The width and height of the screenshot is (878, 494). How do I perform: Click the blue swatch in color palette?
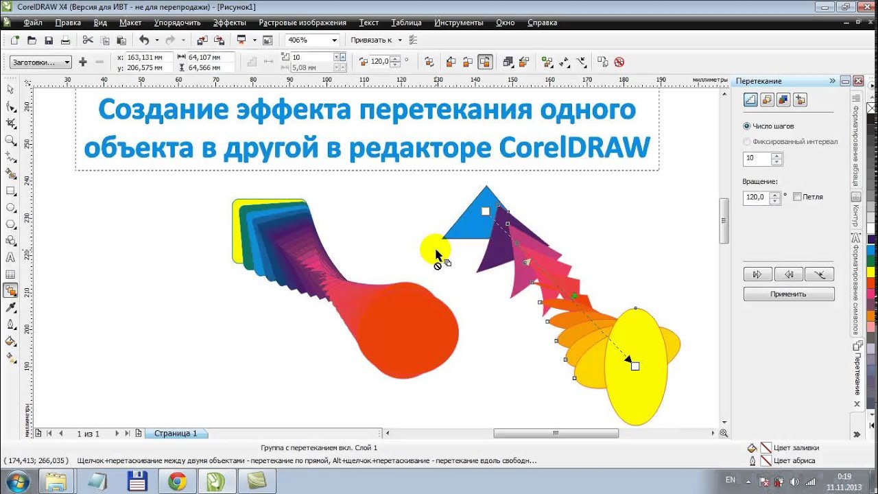coord(871,250)
